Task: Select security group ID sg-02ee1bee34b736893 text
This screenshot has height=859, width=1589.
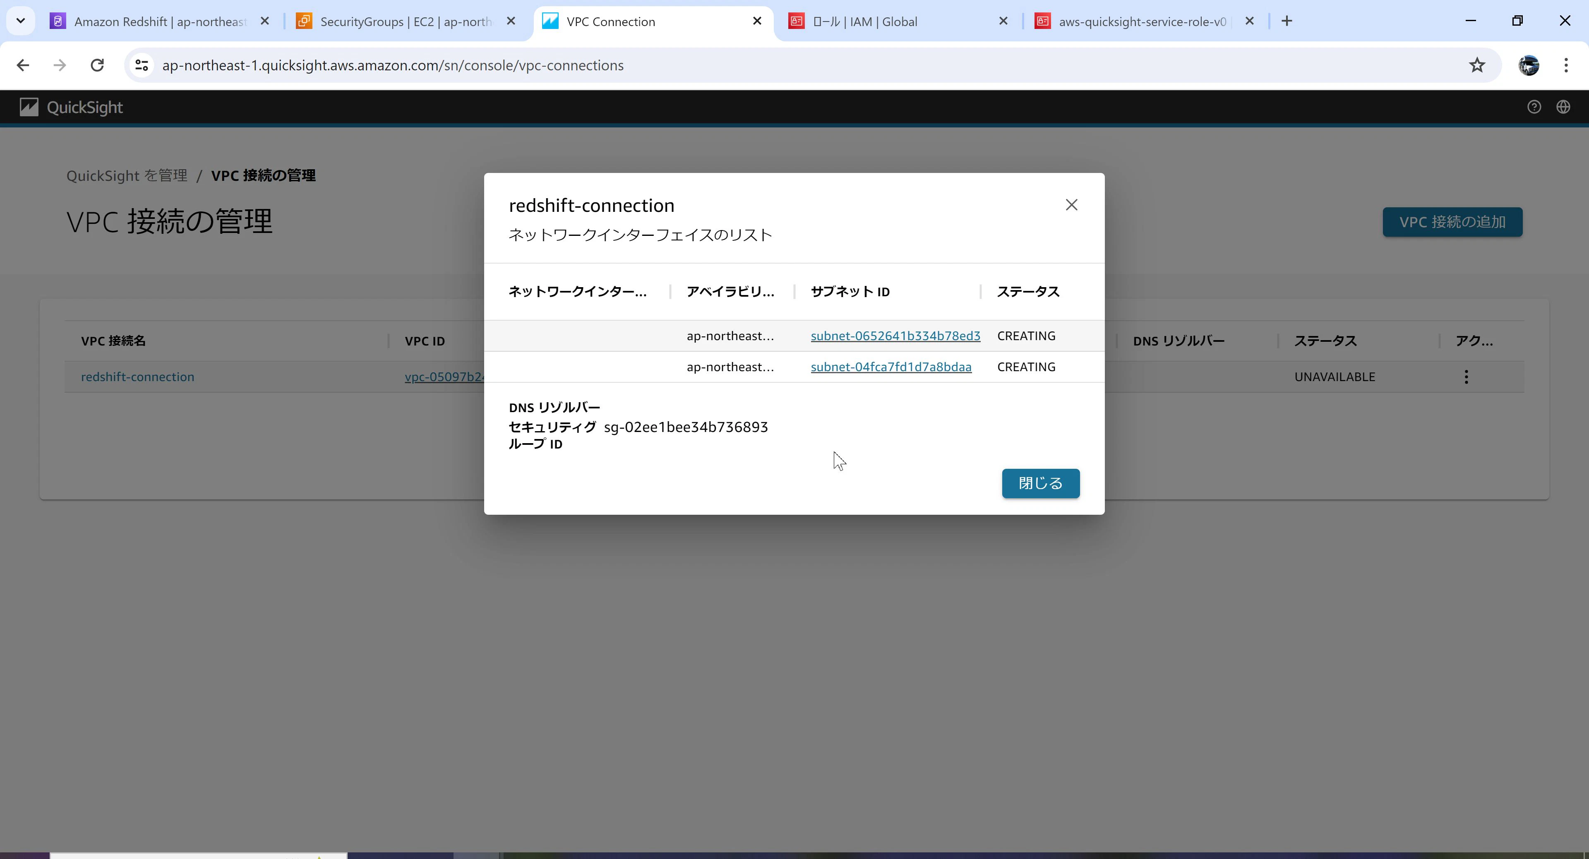Action: [686, 427]
